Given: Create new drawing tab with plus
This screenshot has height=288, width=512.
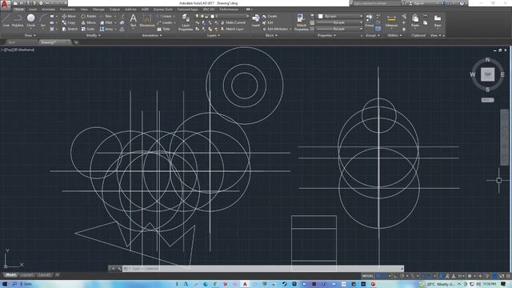Looking at the screenshot, I should [x=76, y=42].
